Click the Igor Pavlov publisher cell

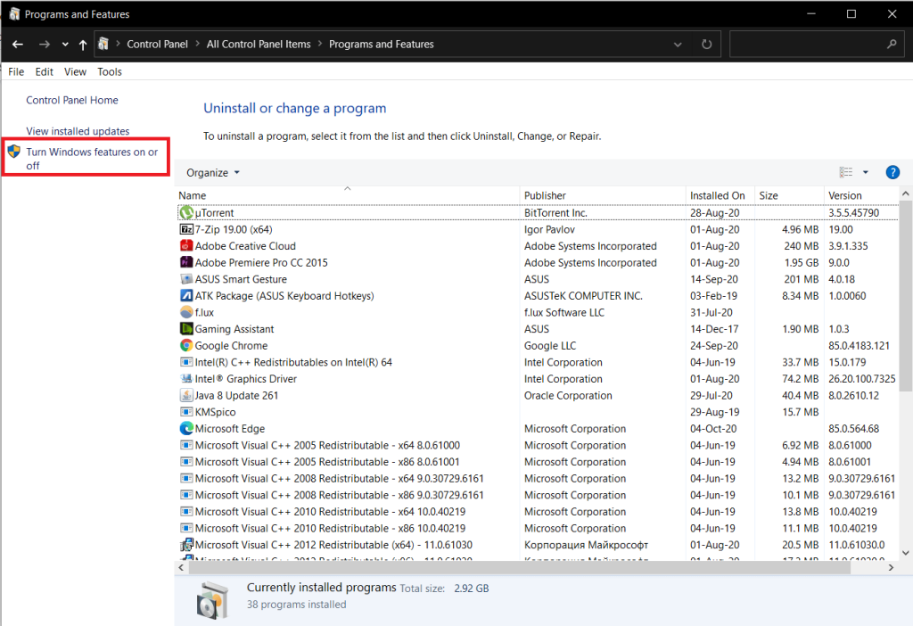(549, 229)
